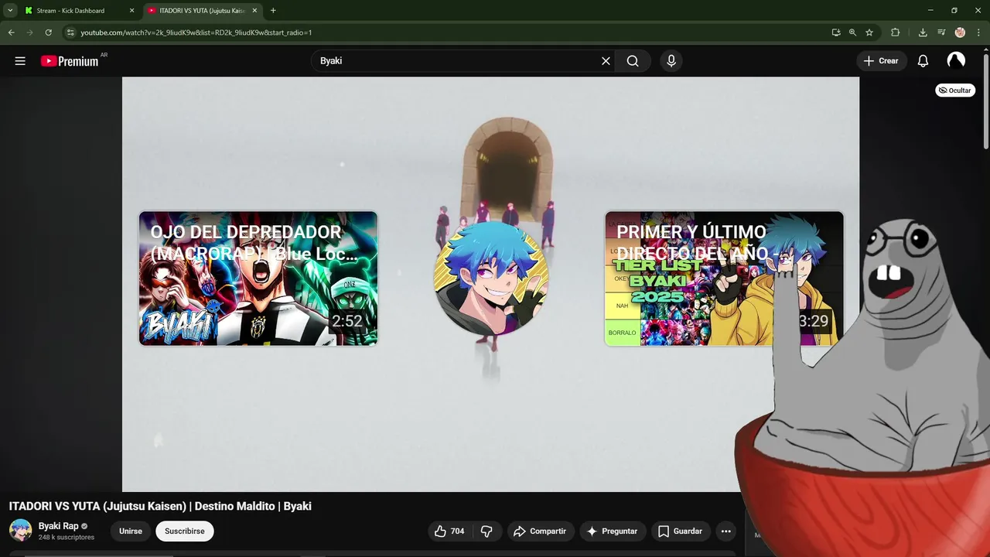Share the video via Compartir
The image size is (990, 557).
tap(541, 531)
